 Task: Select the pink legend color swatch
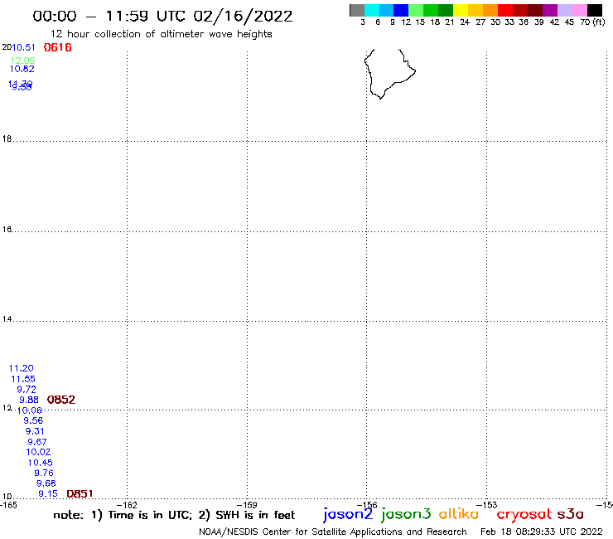580,10
